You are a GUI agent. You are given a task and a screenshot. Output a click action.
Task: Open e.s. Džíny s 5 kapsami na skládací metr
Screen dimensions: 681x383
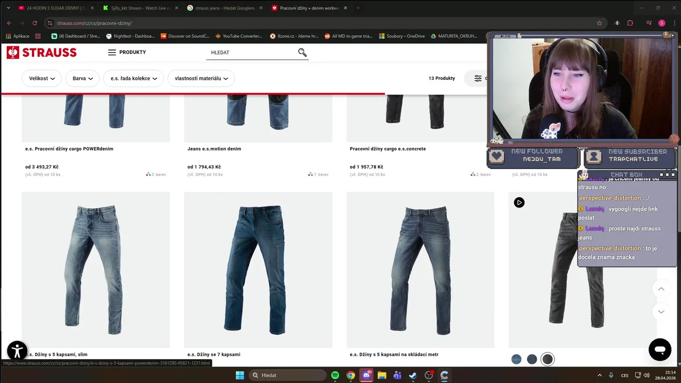click(x=394, y=354)
